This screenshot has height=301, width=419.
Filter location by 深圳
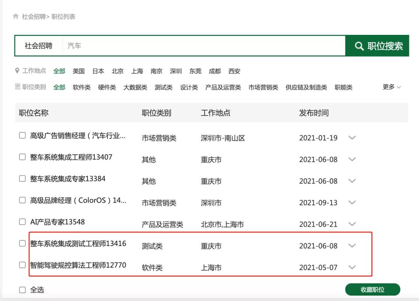pos(176,71)
